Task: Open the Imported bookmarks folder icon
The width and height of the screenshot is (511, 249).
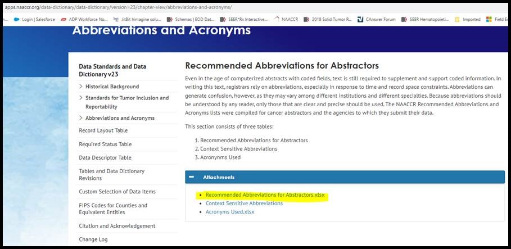Action: tap(457, 20)
